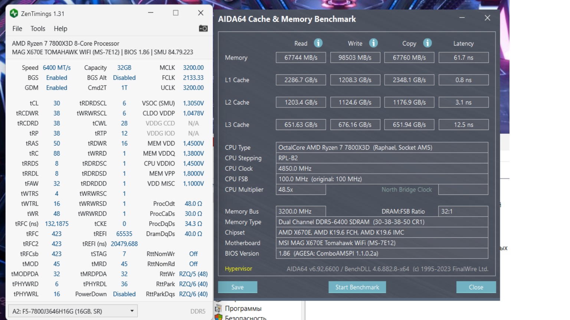
Task: Click the L3 Cache Write 676.16 GB/s value
Action: tap(355, 125)
